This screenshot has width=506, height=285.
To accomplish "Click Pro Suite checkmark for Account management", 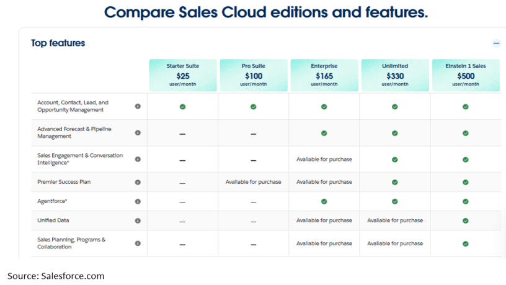I will [x=254, y=107].
